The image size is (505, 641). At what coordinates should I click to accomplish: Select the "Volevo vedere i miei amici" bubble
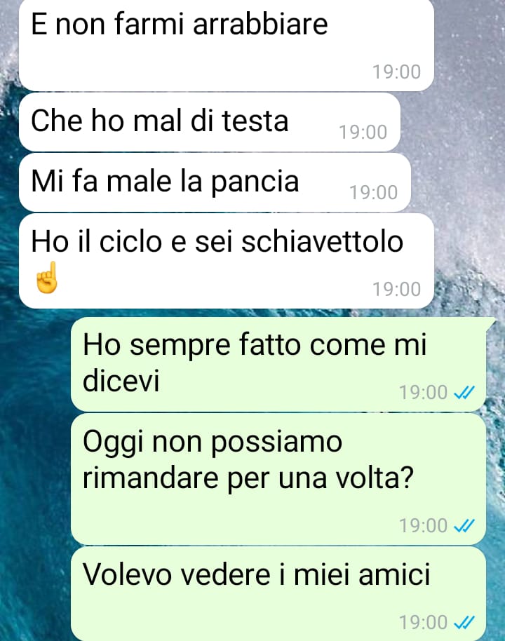[278, 593]
